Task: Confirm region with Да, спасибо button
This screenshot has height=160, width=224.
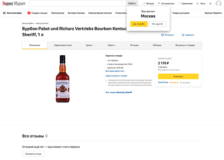Action: click(138, 24)
